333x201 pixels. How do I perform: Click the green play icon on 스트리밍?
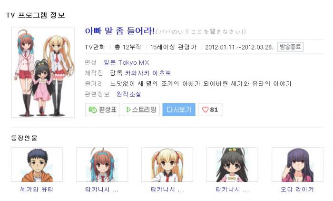pos(128,110)
